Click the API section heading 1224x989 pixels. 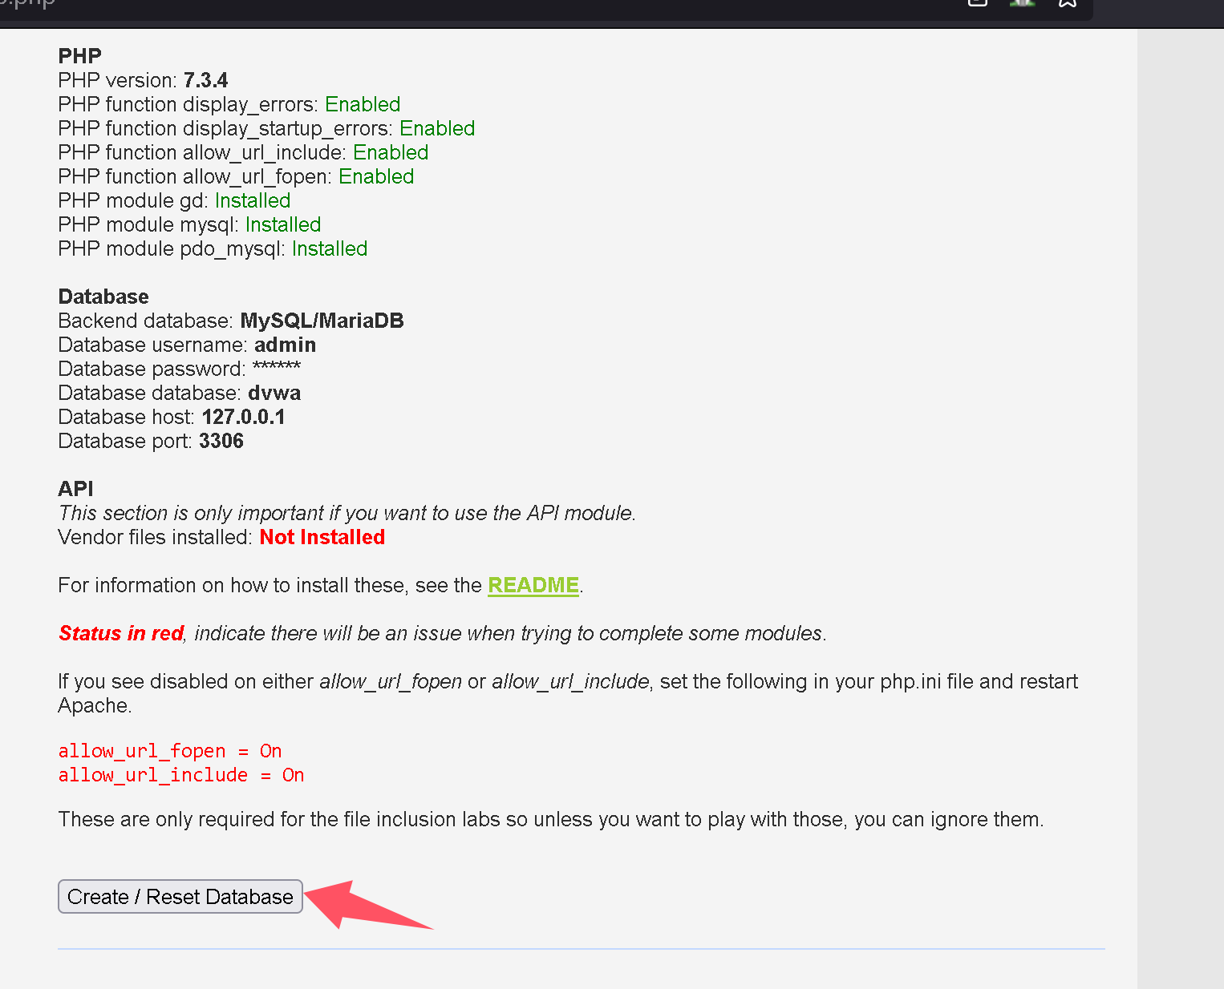pos(76,489)
